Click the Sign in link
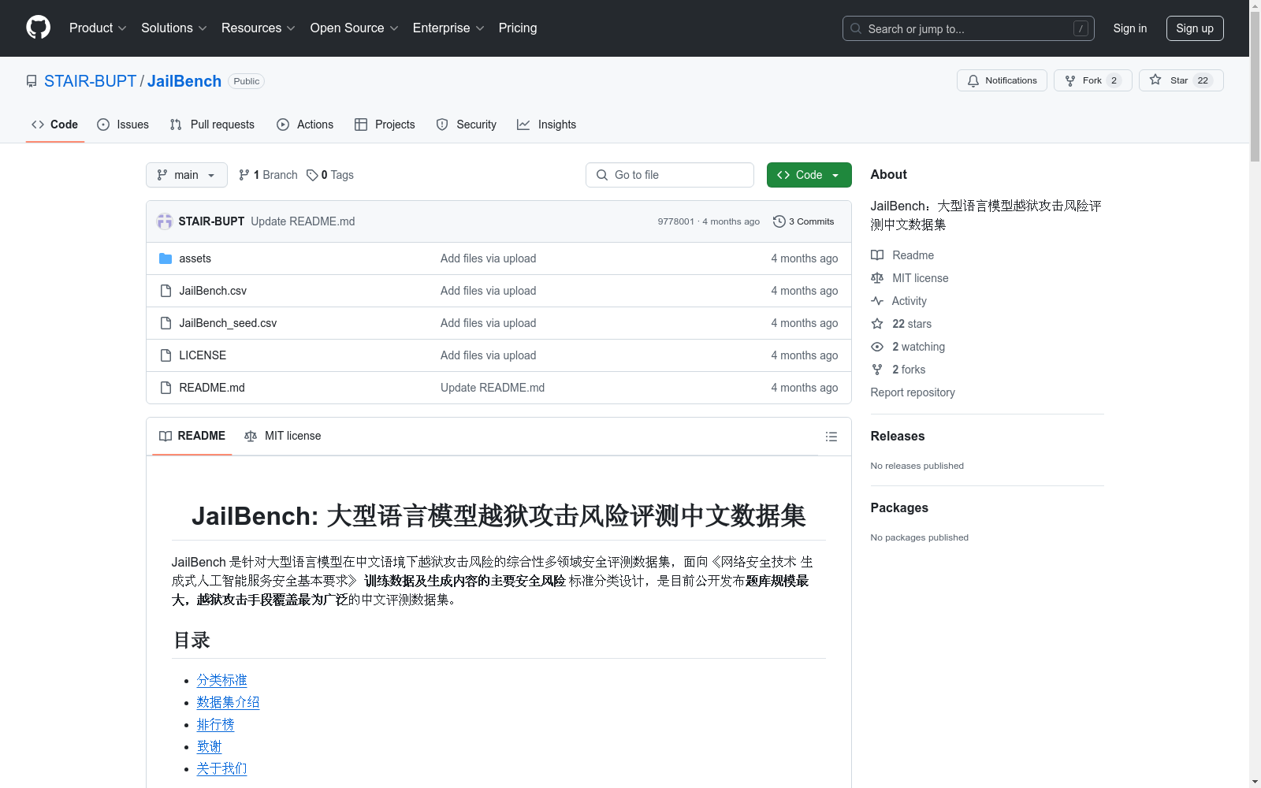The height and width of the screenshot is (788, 1261). [x=1129, y=28]
